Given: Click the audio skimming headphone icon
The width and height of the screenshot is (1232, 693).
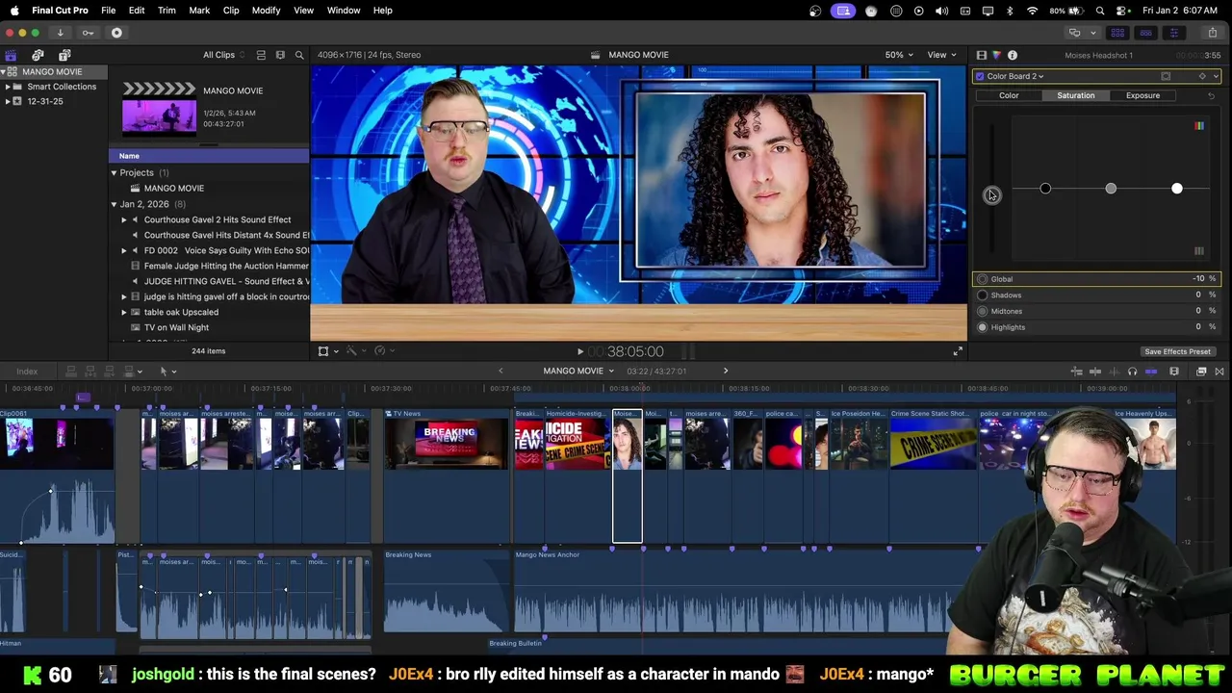Looking at the screenshot, I should point(1132,372).
